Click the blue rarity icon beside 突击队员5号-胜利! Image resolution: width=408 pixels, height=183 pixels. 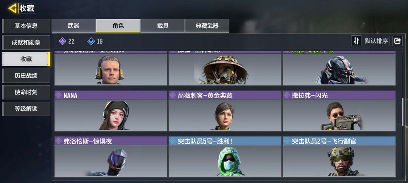tap(173, 141)
